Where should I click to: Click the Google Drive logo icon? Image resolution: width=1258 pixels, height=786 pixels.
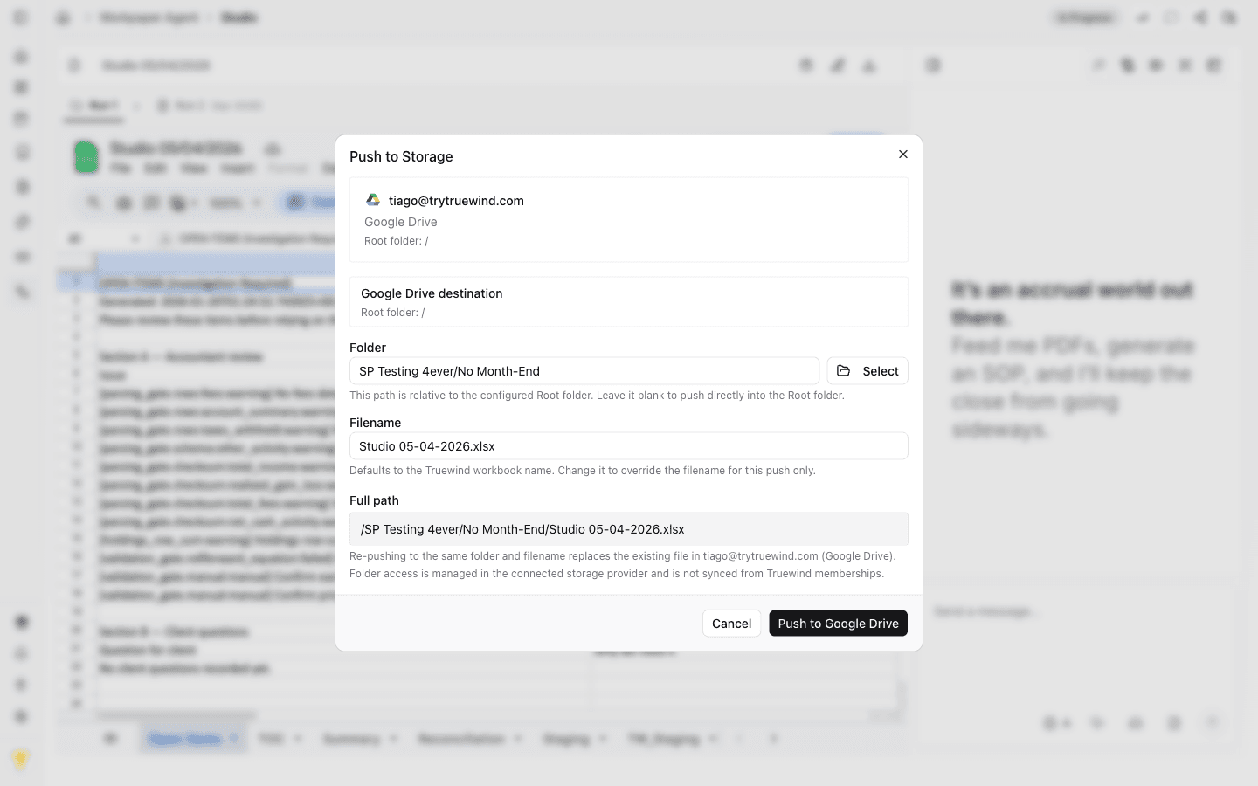tap(373, 200)
